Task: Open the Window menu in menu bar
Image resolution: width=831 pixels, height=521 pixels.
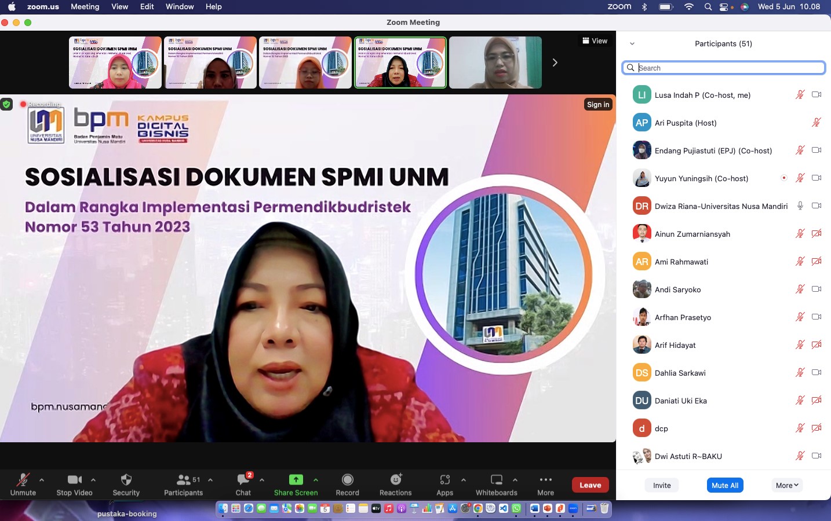Action: point(180,6)
